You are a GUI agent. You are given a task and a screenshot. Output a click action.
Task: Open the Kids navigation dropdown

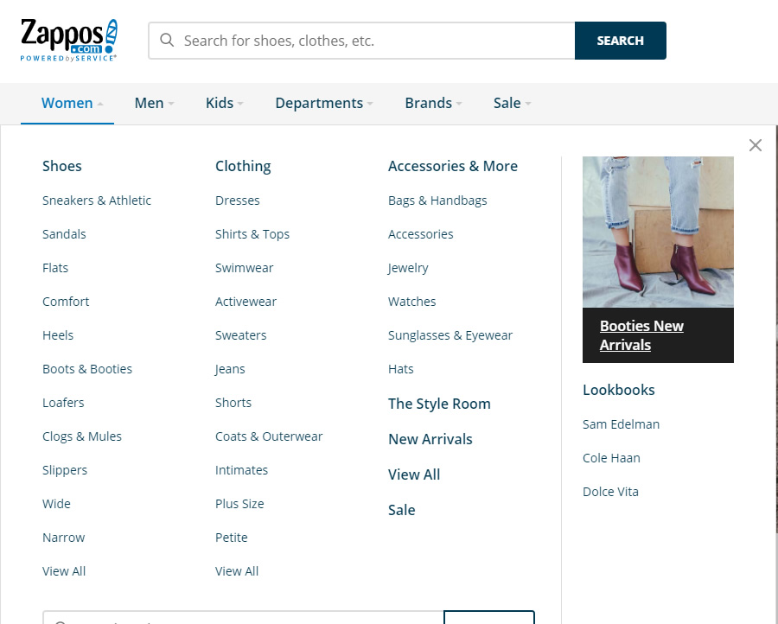(x=225, y=103)
